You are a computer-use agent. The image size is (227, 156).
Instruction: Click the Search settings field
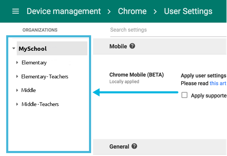pyautogui.click(x=168, y=30)
